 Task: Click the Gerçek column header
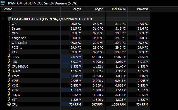(x=72, y=9)
